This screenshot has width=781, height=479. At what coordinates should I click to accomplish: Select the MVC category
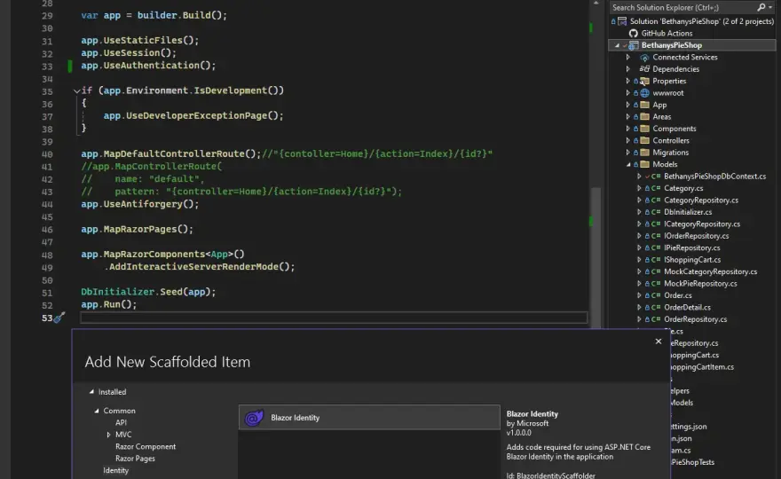[123, 435]
